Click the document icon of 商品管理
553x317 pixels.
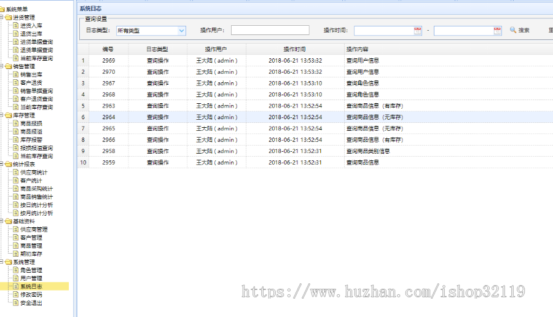coord(16,246)
